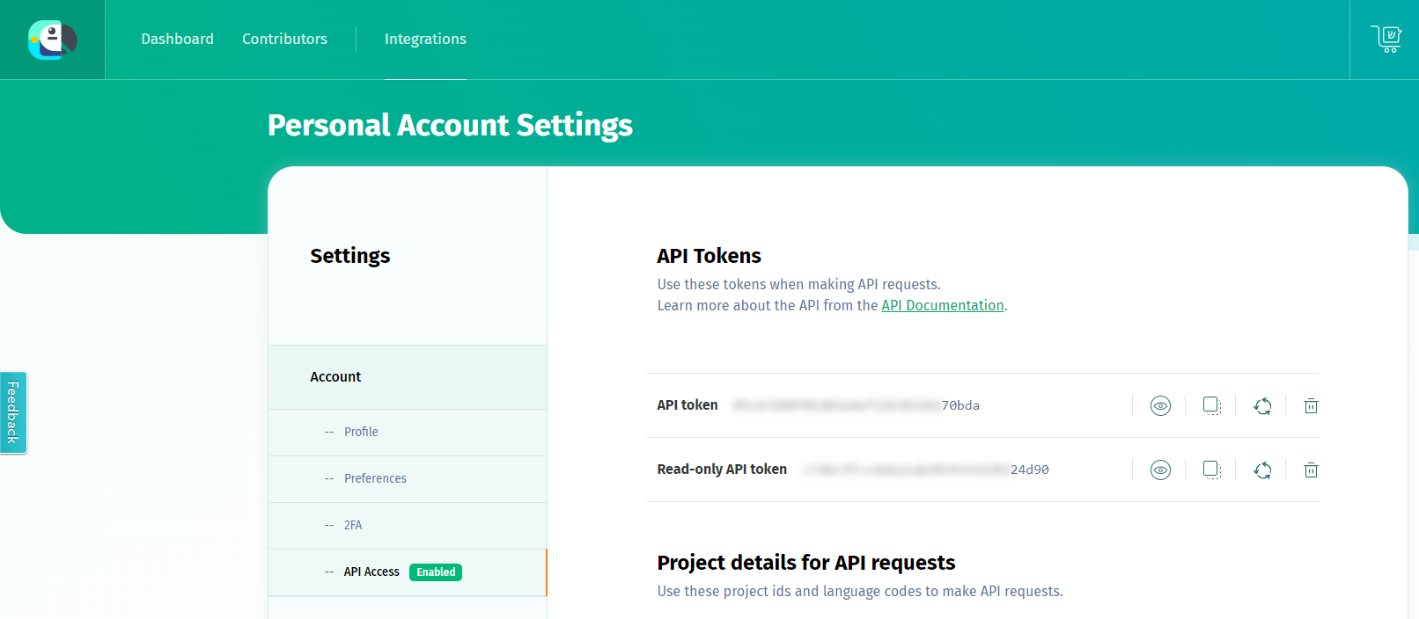
Task: Click the Account section header
Action: [408, 376]
